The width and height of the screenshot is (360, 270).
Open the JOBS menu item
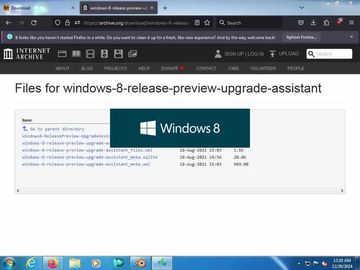click(233, 69)
